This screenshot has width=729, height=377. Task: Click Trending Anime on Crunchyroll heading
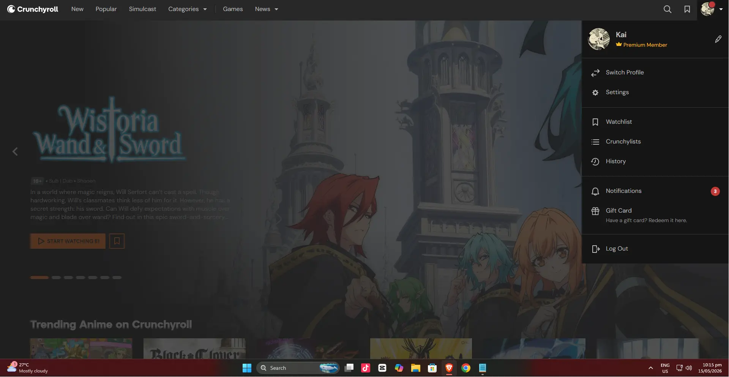tap(111, 325)
